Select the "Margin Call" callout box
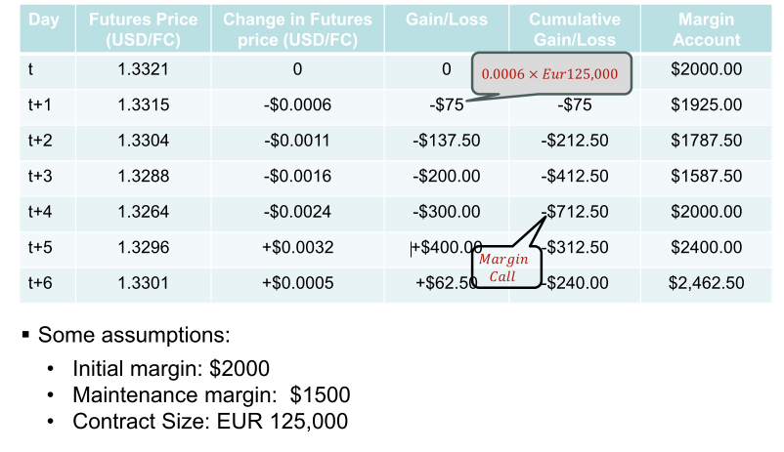This screenshot has width=784, height=452. pyautogui.click(x=504, y=267)
